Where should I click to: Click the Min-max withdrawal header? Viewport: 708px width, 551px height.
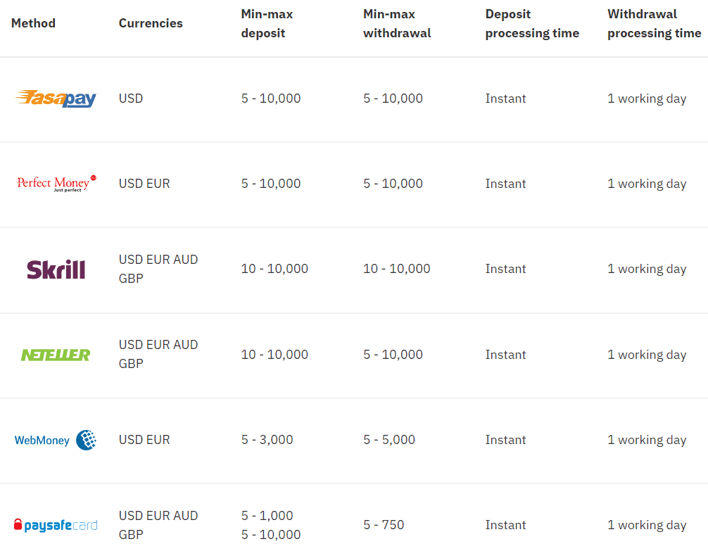click(x=397, y=23)
